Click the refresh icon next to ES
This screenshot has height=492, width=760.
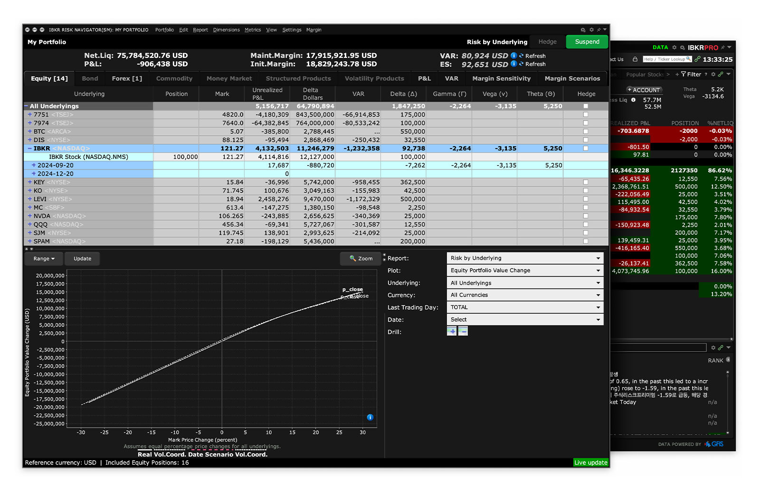pyautogui.click(x=521, y=64)
